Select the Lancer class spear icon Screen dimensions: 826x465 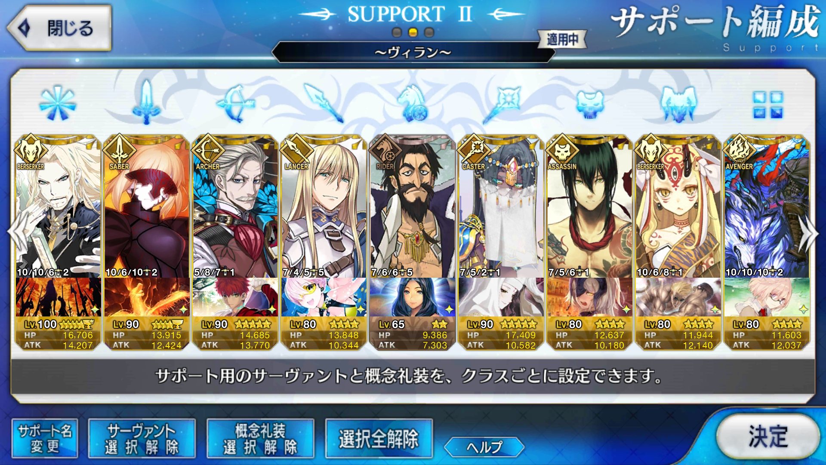tap(324, 103)
